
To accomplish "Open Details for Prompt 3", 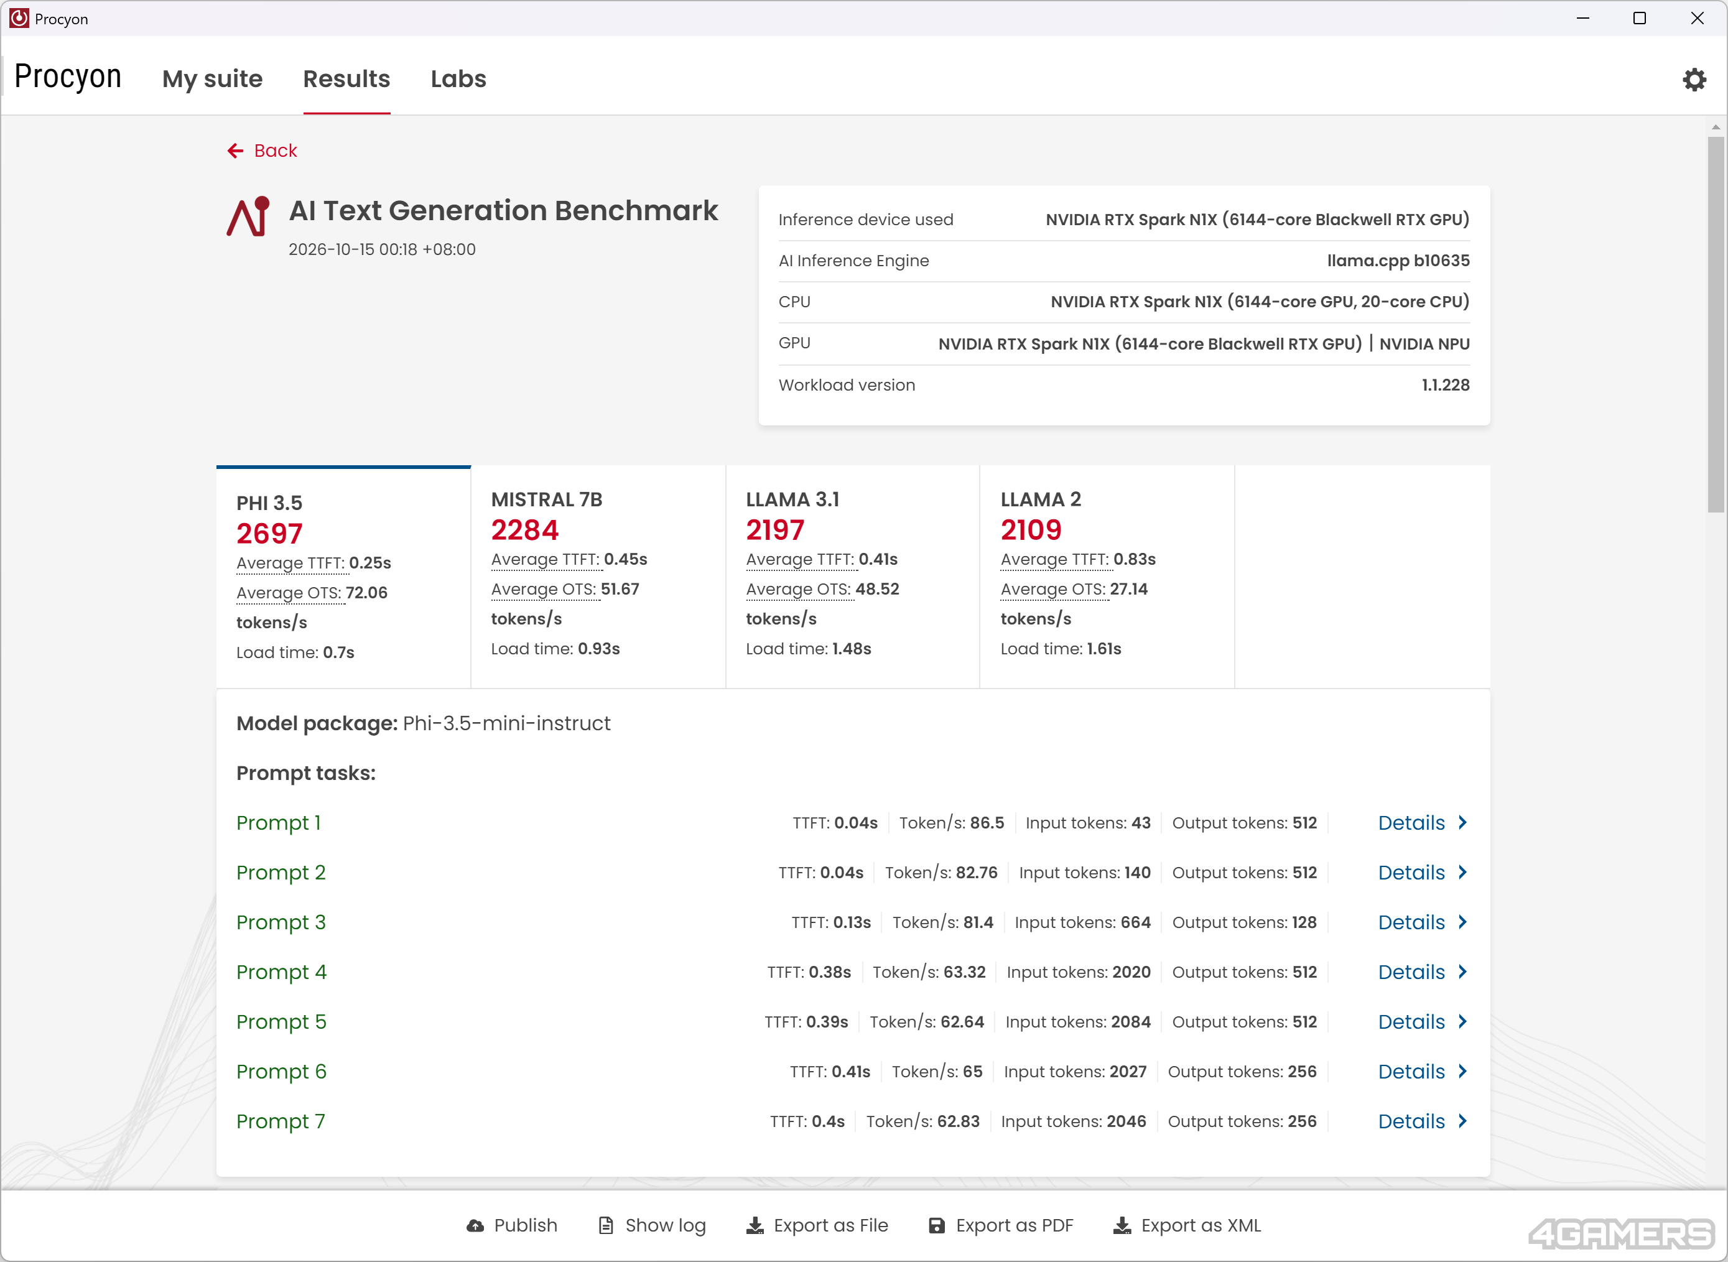I will coord(1423,922).
